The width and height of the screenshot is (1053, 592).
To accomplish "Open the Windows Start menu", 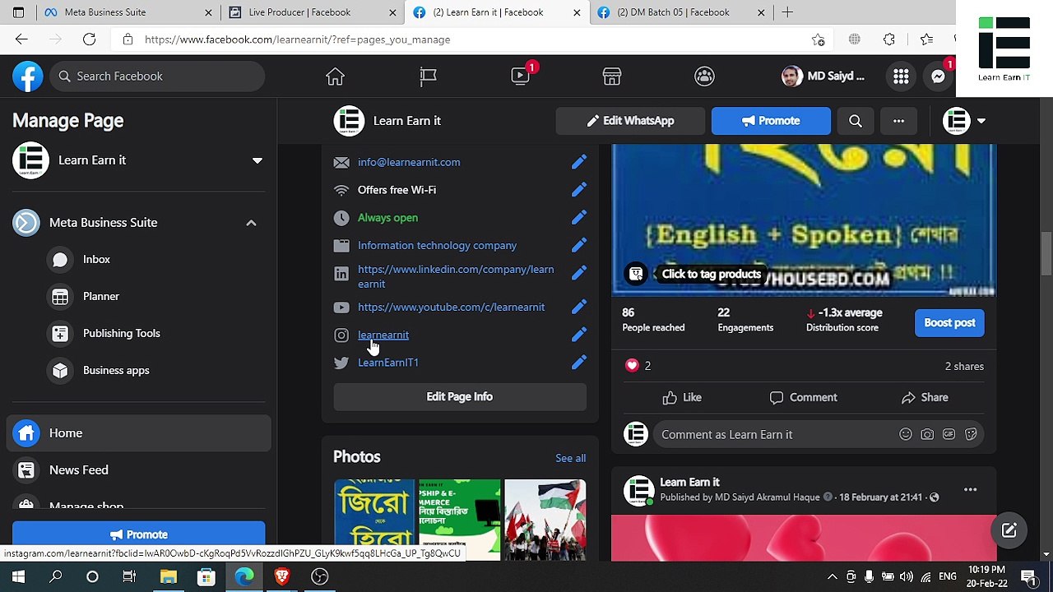I will 18,577.
